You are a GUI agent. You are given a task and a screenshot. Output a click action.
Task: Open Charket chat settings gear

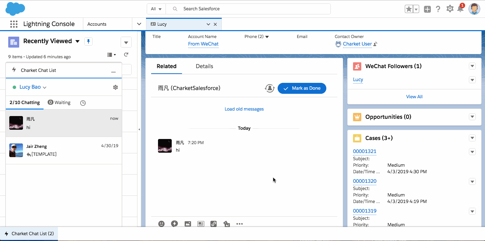click(116, 87)
